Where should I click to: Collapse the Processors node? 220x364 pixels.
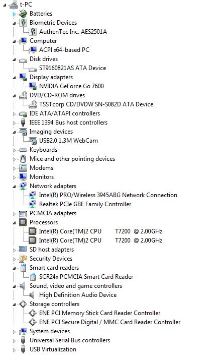(x=15, y=223)
